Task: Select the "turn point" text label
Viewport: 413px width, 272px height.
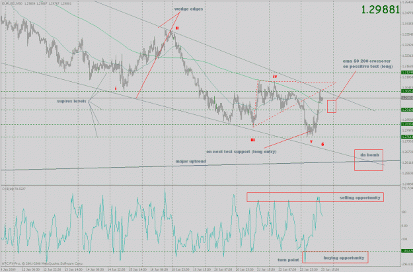Action: (288, 260)
